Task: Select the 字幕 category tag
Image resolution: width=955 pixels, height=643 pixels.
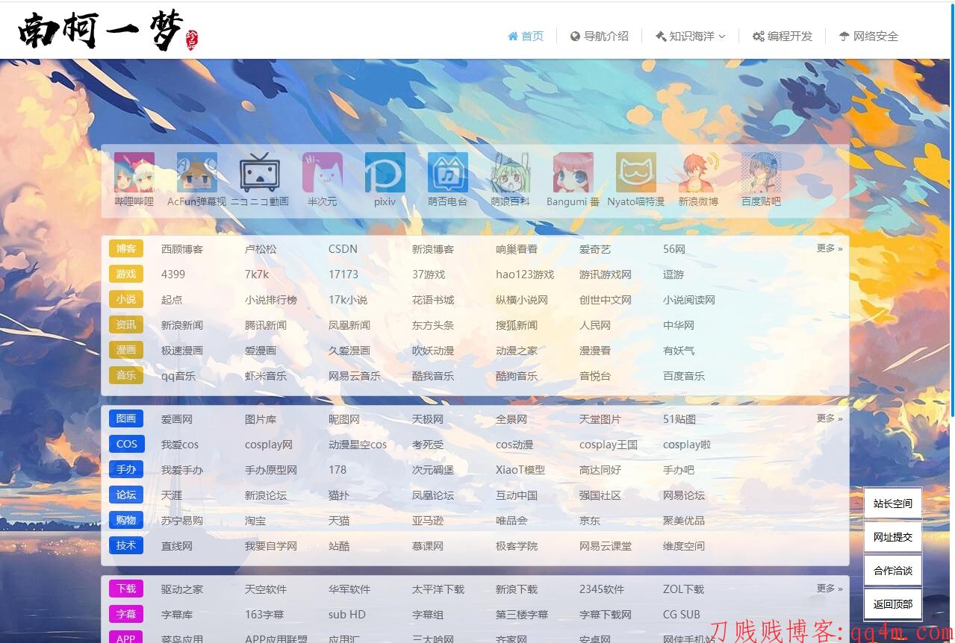Action: coord(126,615)
